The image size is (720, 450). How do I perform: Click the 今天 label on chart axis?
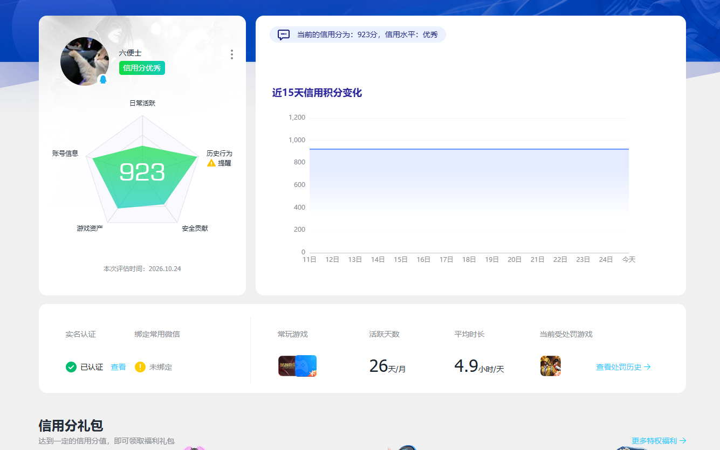click(629, 260)
